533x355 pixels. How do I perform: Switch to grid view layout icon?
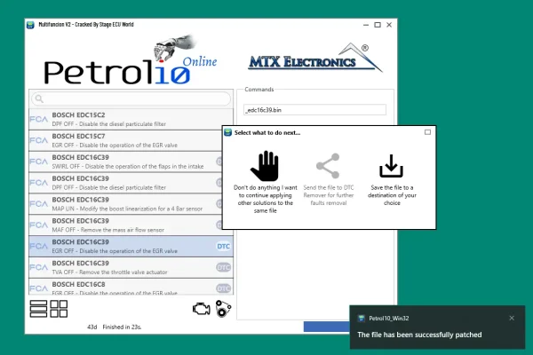click(59, 309)
